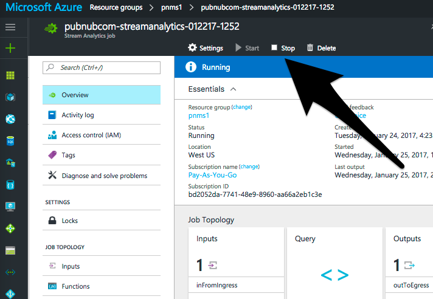The image size is (433, 299).
Task: Click West US location value
Action: pyautogui.click(x=201, y=155)
